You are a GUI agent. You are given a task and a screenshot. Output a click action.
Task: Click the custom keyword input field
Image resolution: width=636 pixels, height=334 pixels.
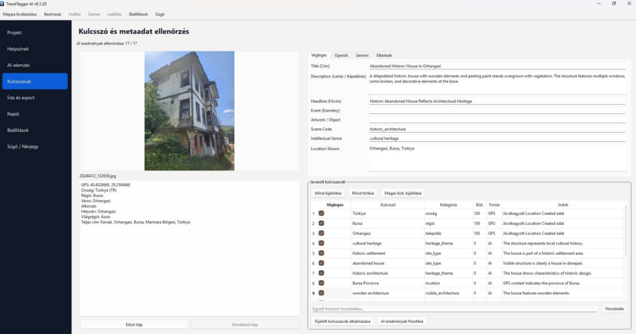click(455, 309)
